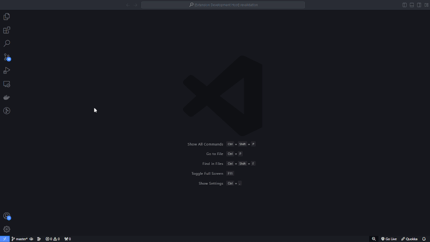Click the forwarded ports status item
This screenshot has height=242, width=430.
(x=68, y=239)
